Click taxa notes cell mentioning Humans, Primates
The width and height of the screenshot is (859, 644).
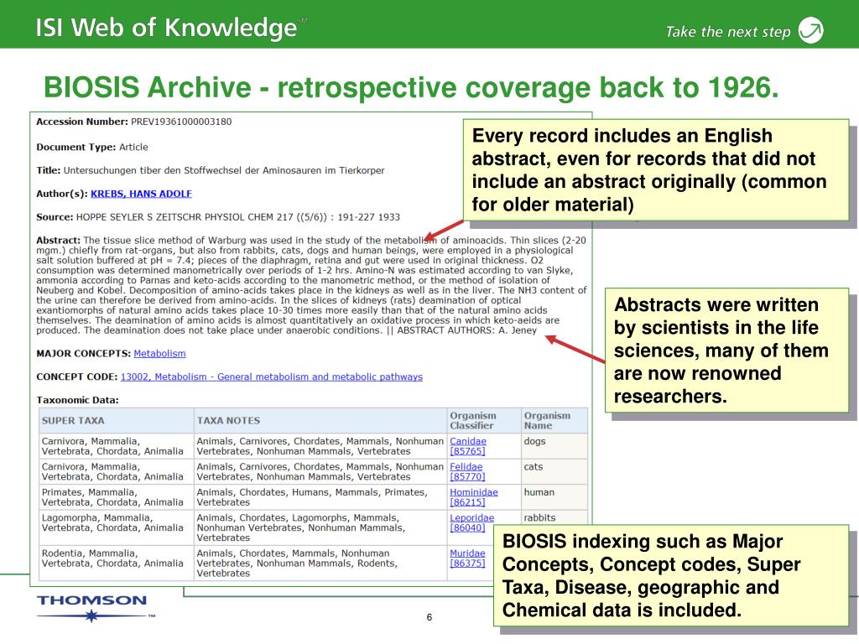point(320,497)
